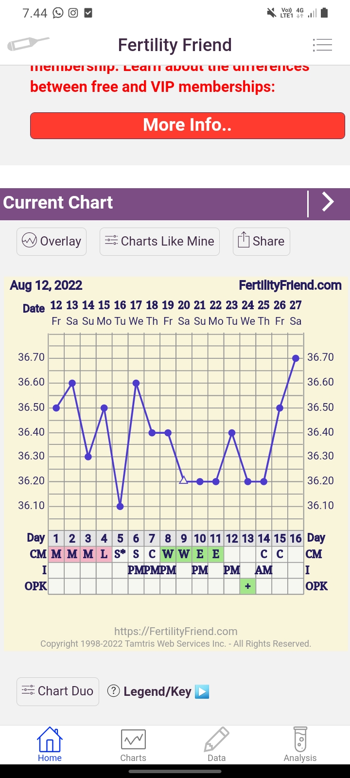This screenshot has height=778, width=350.
Task: Tap the thermometer logo icon
Action: click(x=28, y=44)
